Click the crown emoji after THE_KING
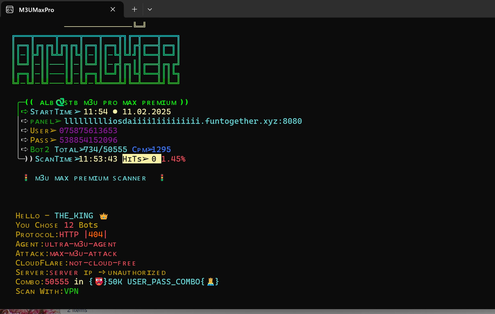Image resolution: width=495 pixels, height=314 pixels. [x=104, y=216]
